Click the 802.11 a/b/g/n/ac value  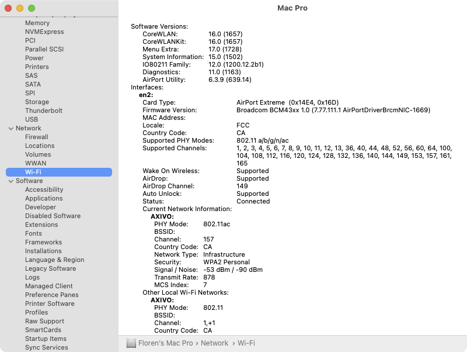[x=262, y=140]
